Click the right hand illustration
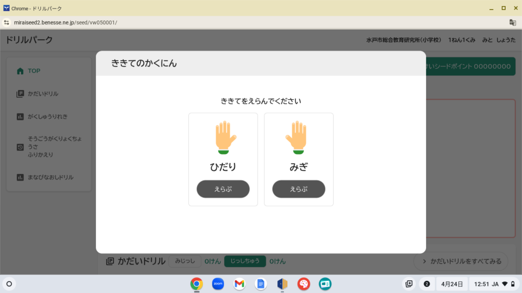 (296, 137)
